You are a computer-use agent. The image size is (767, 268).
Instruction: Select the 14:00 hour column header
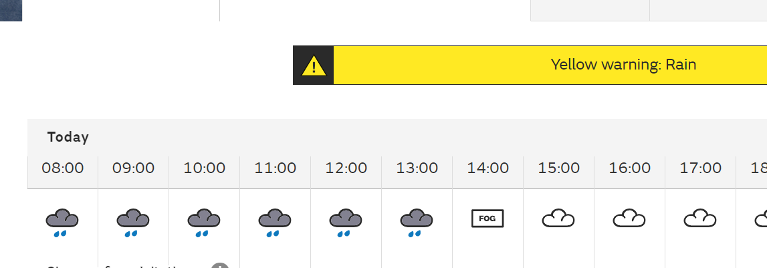coord(488,168)
